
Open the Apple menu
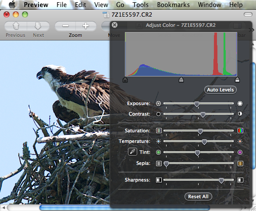point(12,4)
